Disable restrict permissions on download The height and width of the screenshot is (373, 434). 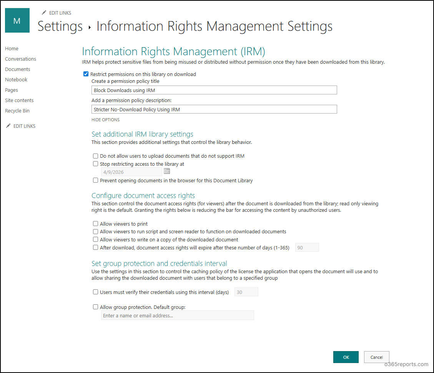85,74
